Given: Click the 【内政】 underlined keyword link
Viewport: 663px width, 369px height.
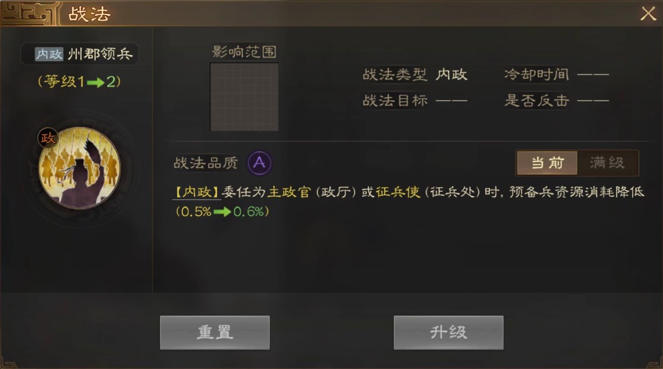Looking at the screenshot, I should point(197,192).
